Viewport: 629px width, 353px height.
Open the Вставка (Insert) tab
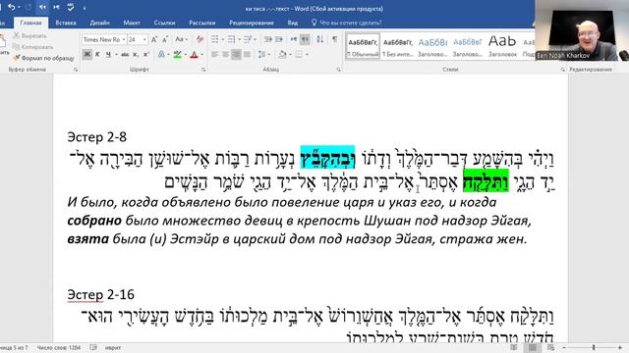[66, 23]
